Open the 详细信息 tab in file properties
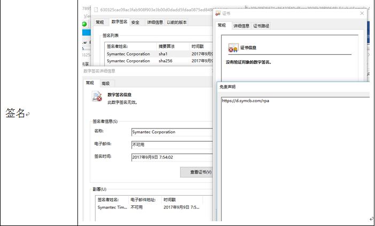This screenshot has height=226, width=375. (155, 22)
